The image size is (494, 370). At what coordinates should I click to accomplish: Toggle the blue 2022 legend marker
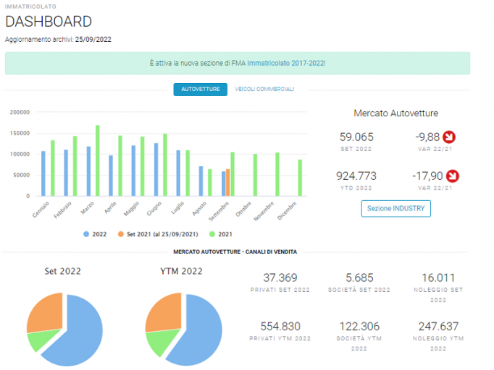pos(86,234)
